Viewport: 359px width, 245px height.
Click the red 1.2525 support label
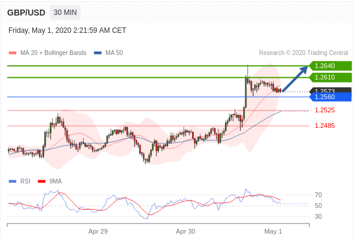[x=325, y=111]
